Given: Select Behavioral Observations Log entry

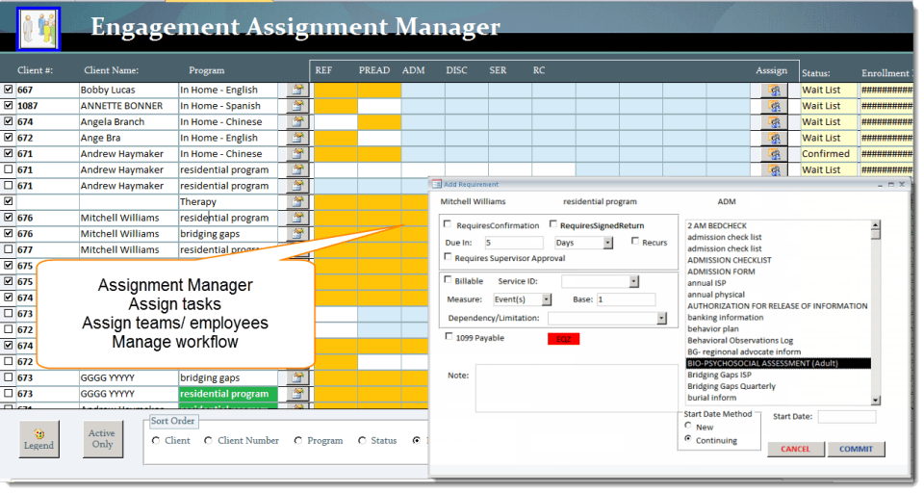Looking at the screenshot, I should [739, 341].
